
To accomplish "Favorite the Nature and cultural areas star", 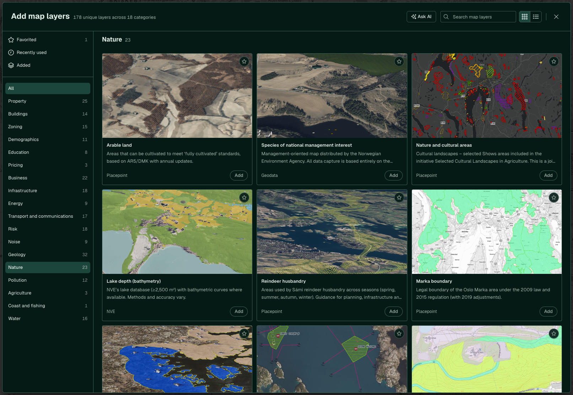I will coord(554,61).
